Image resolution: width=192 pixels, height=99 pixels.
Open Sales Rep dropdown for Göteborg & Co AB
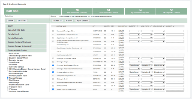pos(134,79)
